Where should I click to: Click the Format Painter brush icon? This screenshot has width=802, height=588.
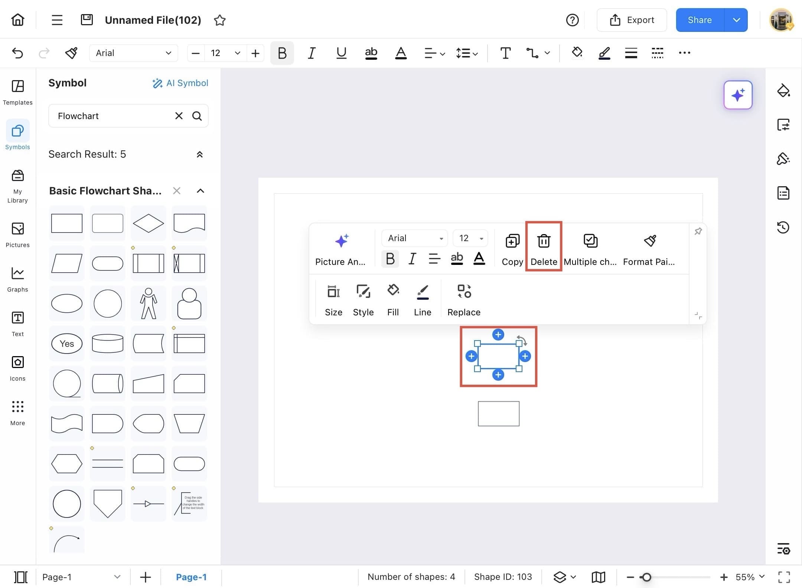point(650,241)
